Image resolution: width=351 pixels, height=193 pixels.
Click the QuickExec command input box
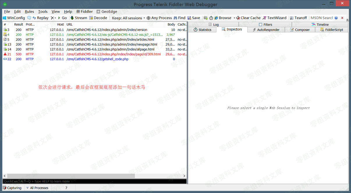click(x=94, y=181)
